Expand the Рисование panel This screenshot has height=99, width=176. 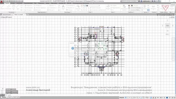point(12,12)
